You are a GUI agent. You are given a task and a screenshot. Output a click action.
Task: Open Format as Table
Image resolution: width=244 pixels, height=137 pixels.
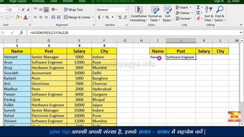point(155,14)
